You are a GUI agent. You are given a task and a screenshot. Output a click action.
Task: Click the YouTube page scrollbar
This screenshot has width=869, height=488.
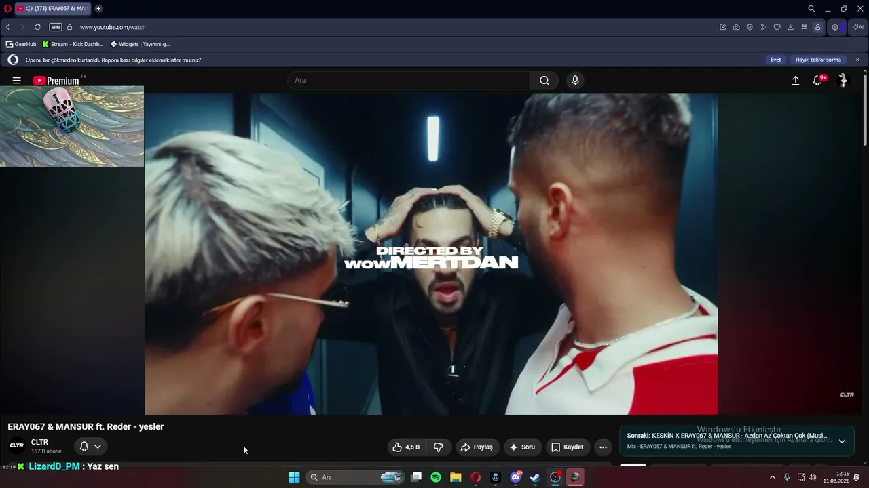pos(865,108)
